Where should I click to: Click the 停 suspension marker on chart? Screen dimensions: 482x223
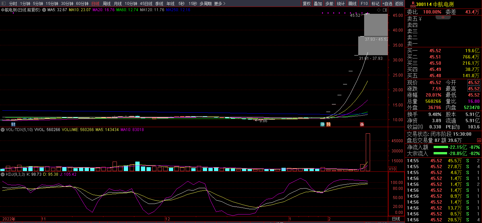(x=323, y=124)
